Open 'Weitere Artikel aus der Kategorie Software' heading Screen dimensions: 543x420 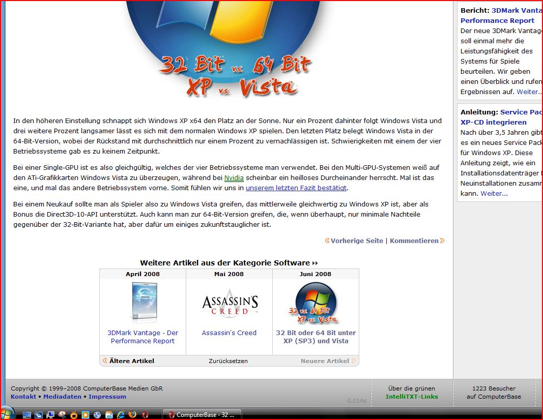[225, 263]
